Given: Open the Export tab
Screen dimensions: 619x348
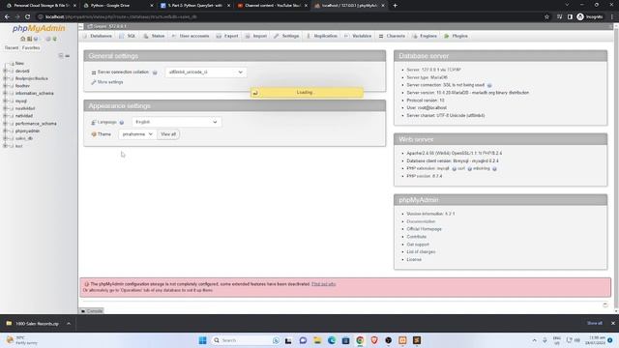Looking at the screenshot, I should 227,36.
